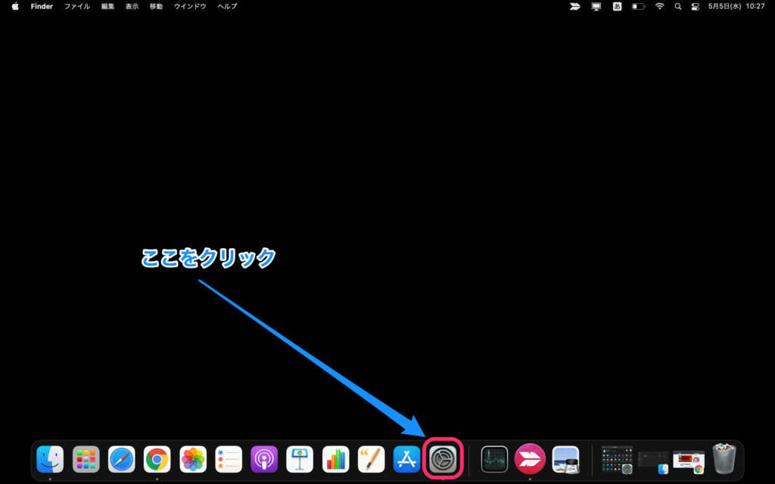Open the Trash in the Dock
The image size is (775, 484).
point(724,459)
